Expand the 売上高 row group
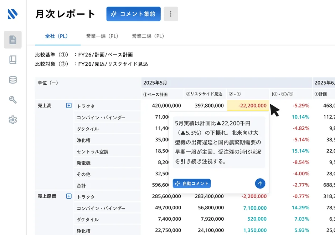The image size is (335, 235). pyautogui.click(x=69, y=105)
